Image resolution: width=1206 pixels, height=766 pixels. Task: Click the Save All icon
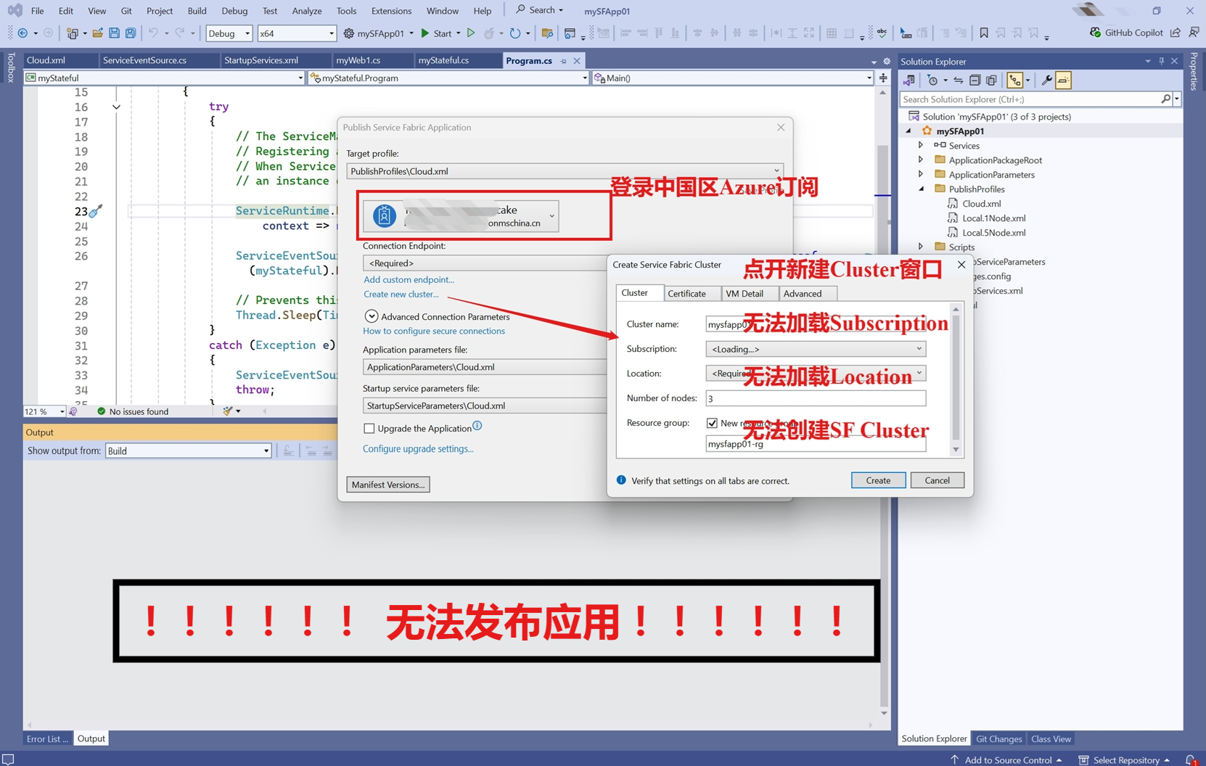tap(130, 33)
